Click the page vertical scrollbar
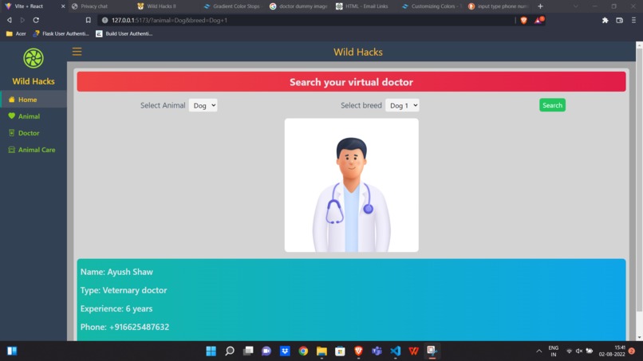The height and width of the screenshot is (361, 643). (639, 180)
